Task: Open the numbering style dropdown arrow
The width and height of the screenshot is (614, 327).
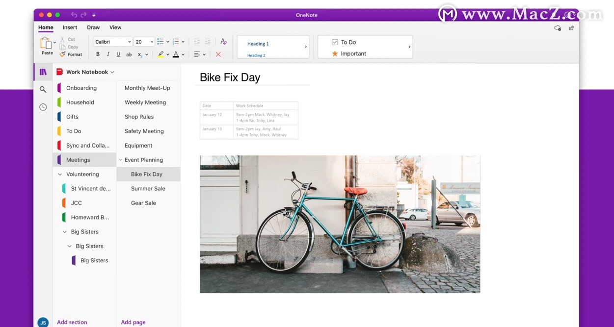Action: pyautogui.click(x=183, y=42)
